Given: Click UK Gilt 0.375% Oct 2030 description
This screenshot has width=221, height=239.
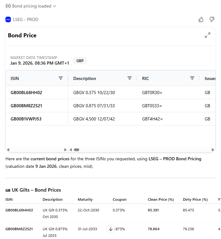Looking at the screenshot, I should tap(55, 213).
